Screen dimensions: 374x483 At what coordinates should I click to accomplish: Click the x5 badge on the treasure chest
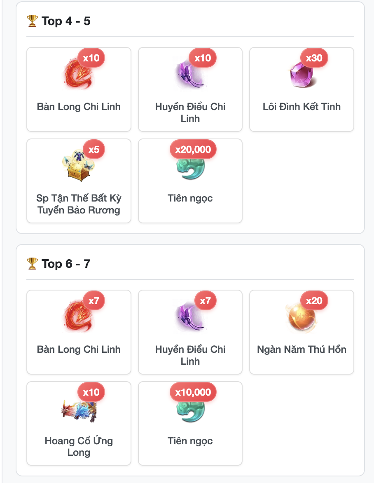click(94, 150)
